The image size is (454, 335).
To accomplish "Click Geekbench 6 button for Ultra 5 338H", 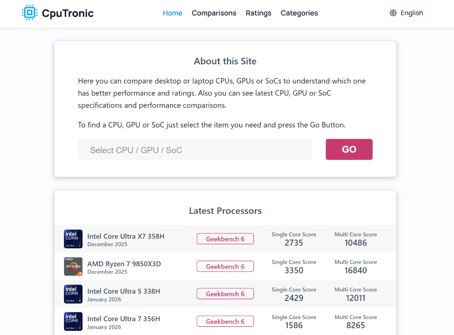I will click(x=225, y=294).
